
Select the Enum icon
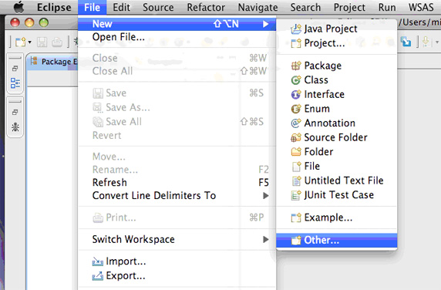(x=296, y=109)
